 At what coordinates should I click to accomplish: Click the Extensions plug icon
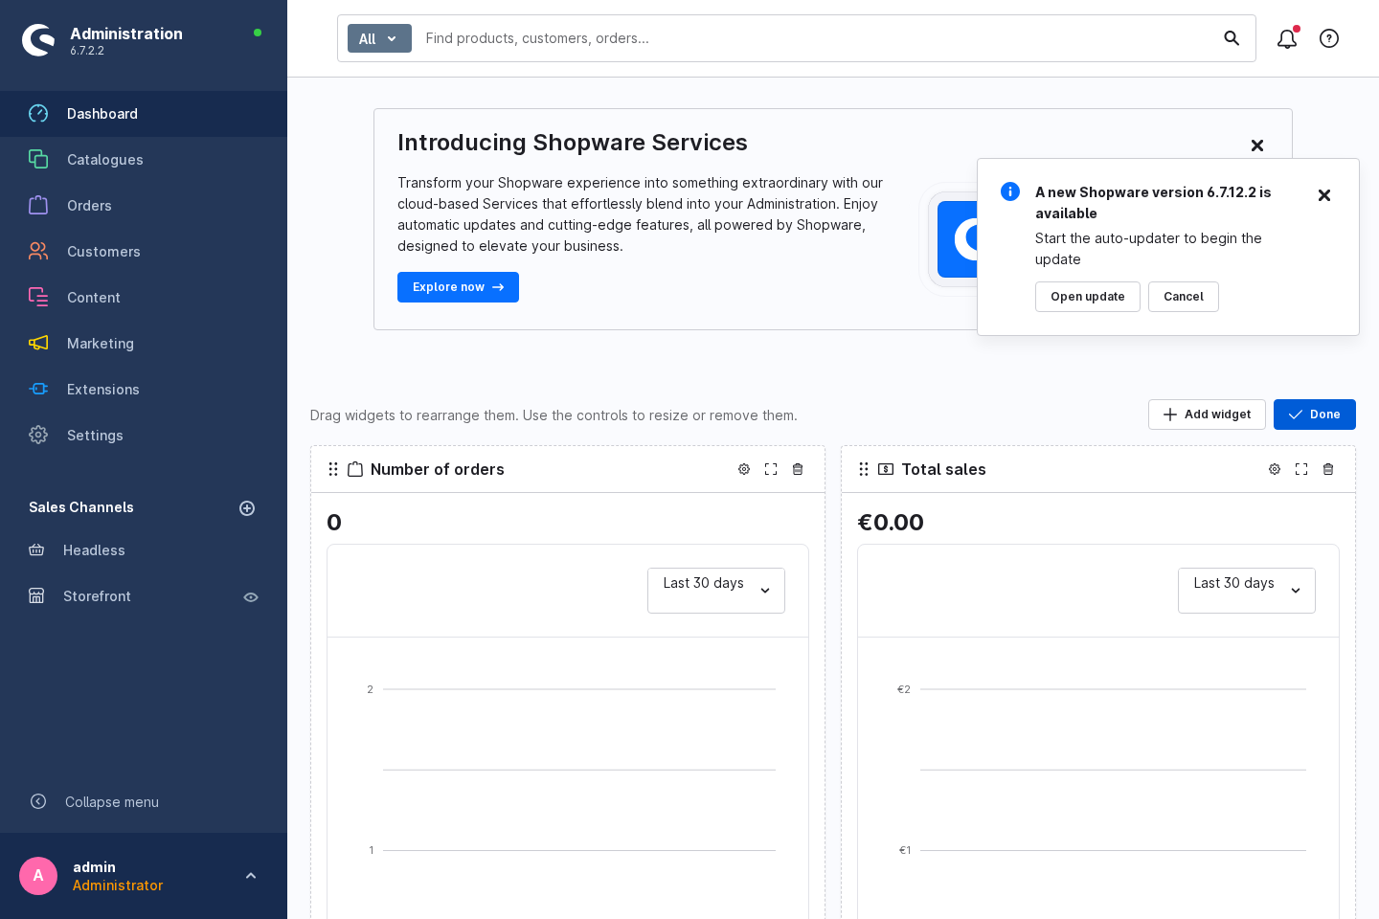tap(38, 390)
